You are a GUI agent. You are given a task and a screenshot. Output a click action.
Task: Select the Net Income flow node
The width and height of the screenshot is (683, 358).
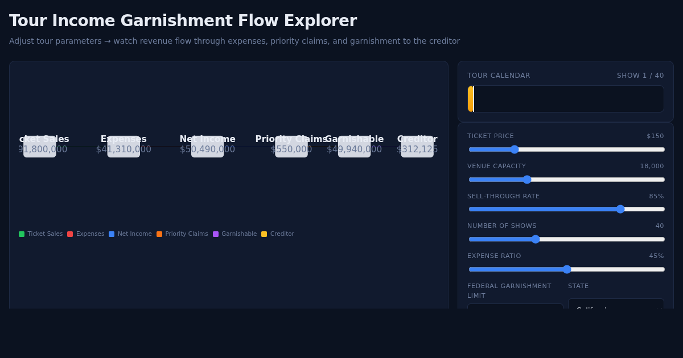(208, 147)
